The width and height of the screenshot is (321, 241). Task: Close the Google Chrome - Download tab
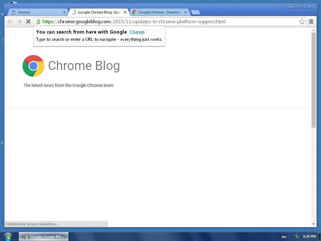[x=186, y=12]
